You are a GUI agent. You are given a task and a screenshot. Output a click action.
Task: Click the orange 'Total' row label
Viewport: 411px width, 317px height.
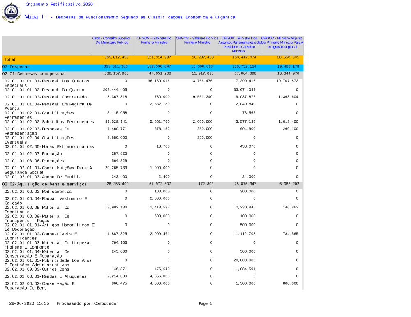click(x=10, y=59)
